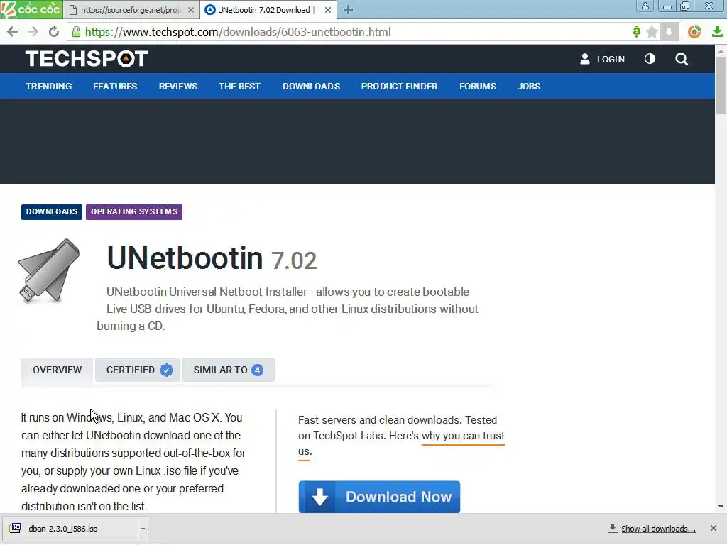
Task: Click the browser forward arrow
Action: [33, 32]
